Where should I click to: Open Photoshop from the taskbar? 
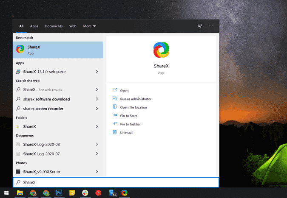59,193
